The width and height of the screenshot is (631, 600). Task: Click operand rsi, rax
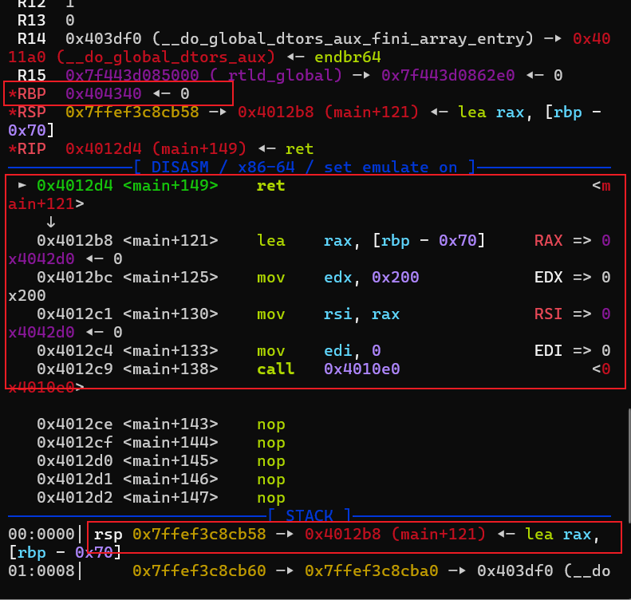pyautogui.click(x=361, y=314)
